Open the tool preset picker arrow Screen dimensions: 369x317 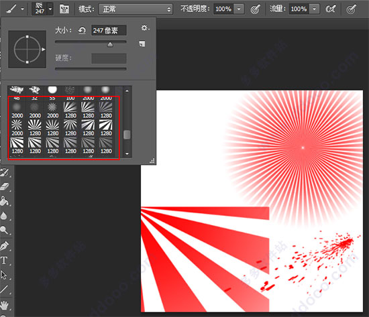pos(23,9)
